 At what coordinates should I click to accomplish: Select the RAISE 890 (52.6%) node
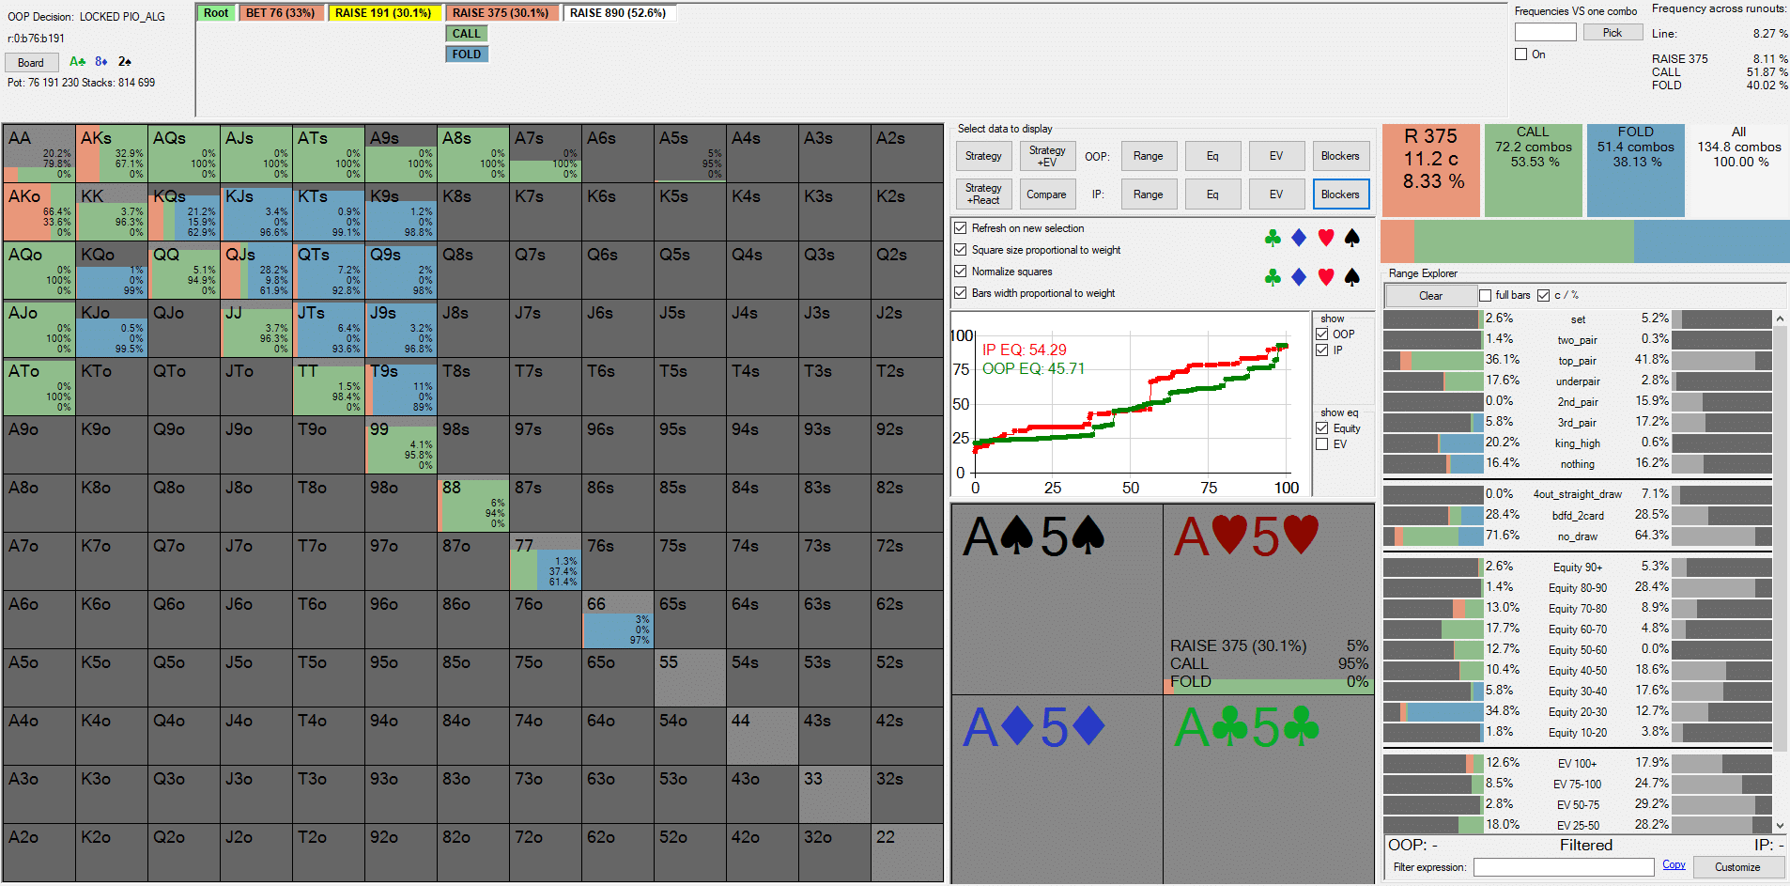coord(618,13)
